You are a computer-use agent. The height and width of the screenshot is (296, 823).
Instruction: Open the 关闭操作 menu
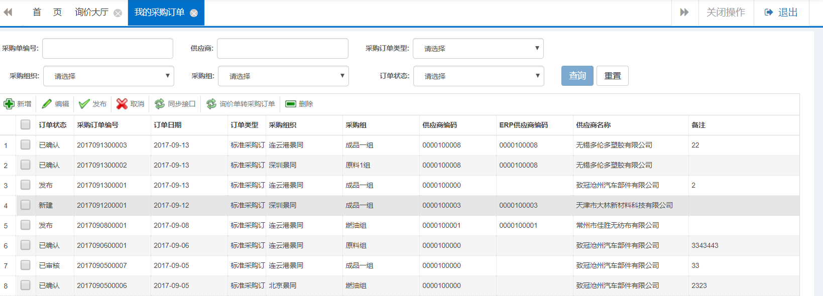click(x=726, y=13)
